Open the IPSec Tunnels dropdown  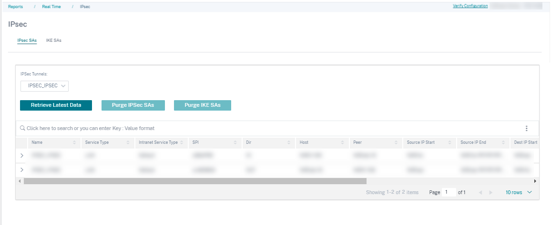coord(44,86)
